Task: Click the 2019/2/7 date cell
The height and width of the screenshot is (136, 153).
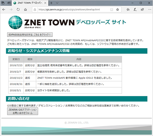Action: pos(16,72)
